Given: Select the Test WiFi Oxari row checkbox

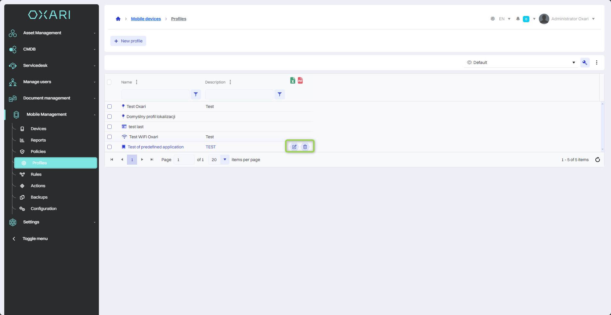Looking at the screenshot, I should (x=110, y=137).
